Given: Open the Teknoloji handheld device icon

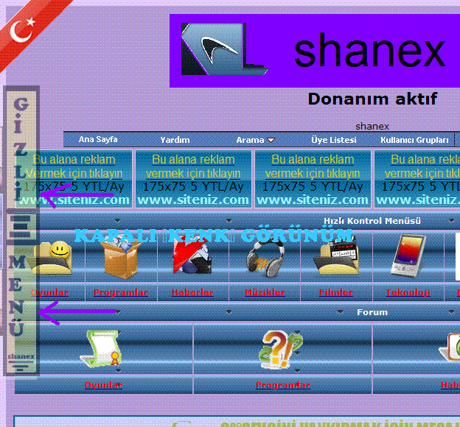Looking at the screenshot, I should 408,255.
